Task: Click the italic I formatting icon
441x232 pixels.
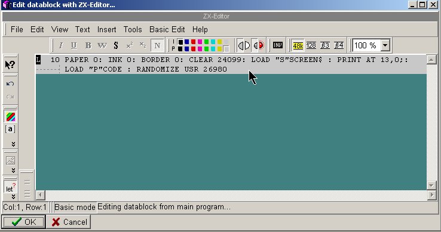Action: tap(60, 45)
